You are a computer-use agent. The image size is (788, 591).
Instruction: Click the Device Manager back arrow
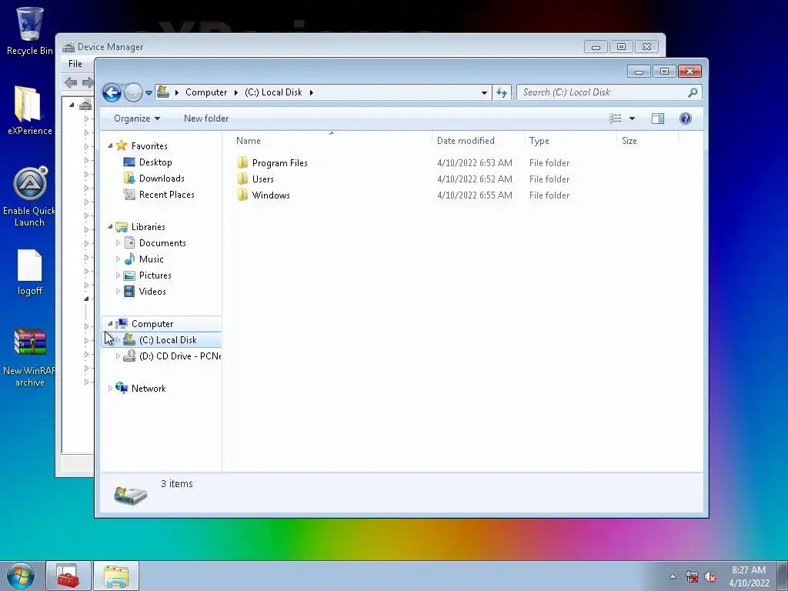click(71, 82)
